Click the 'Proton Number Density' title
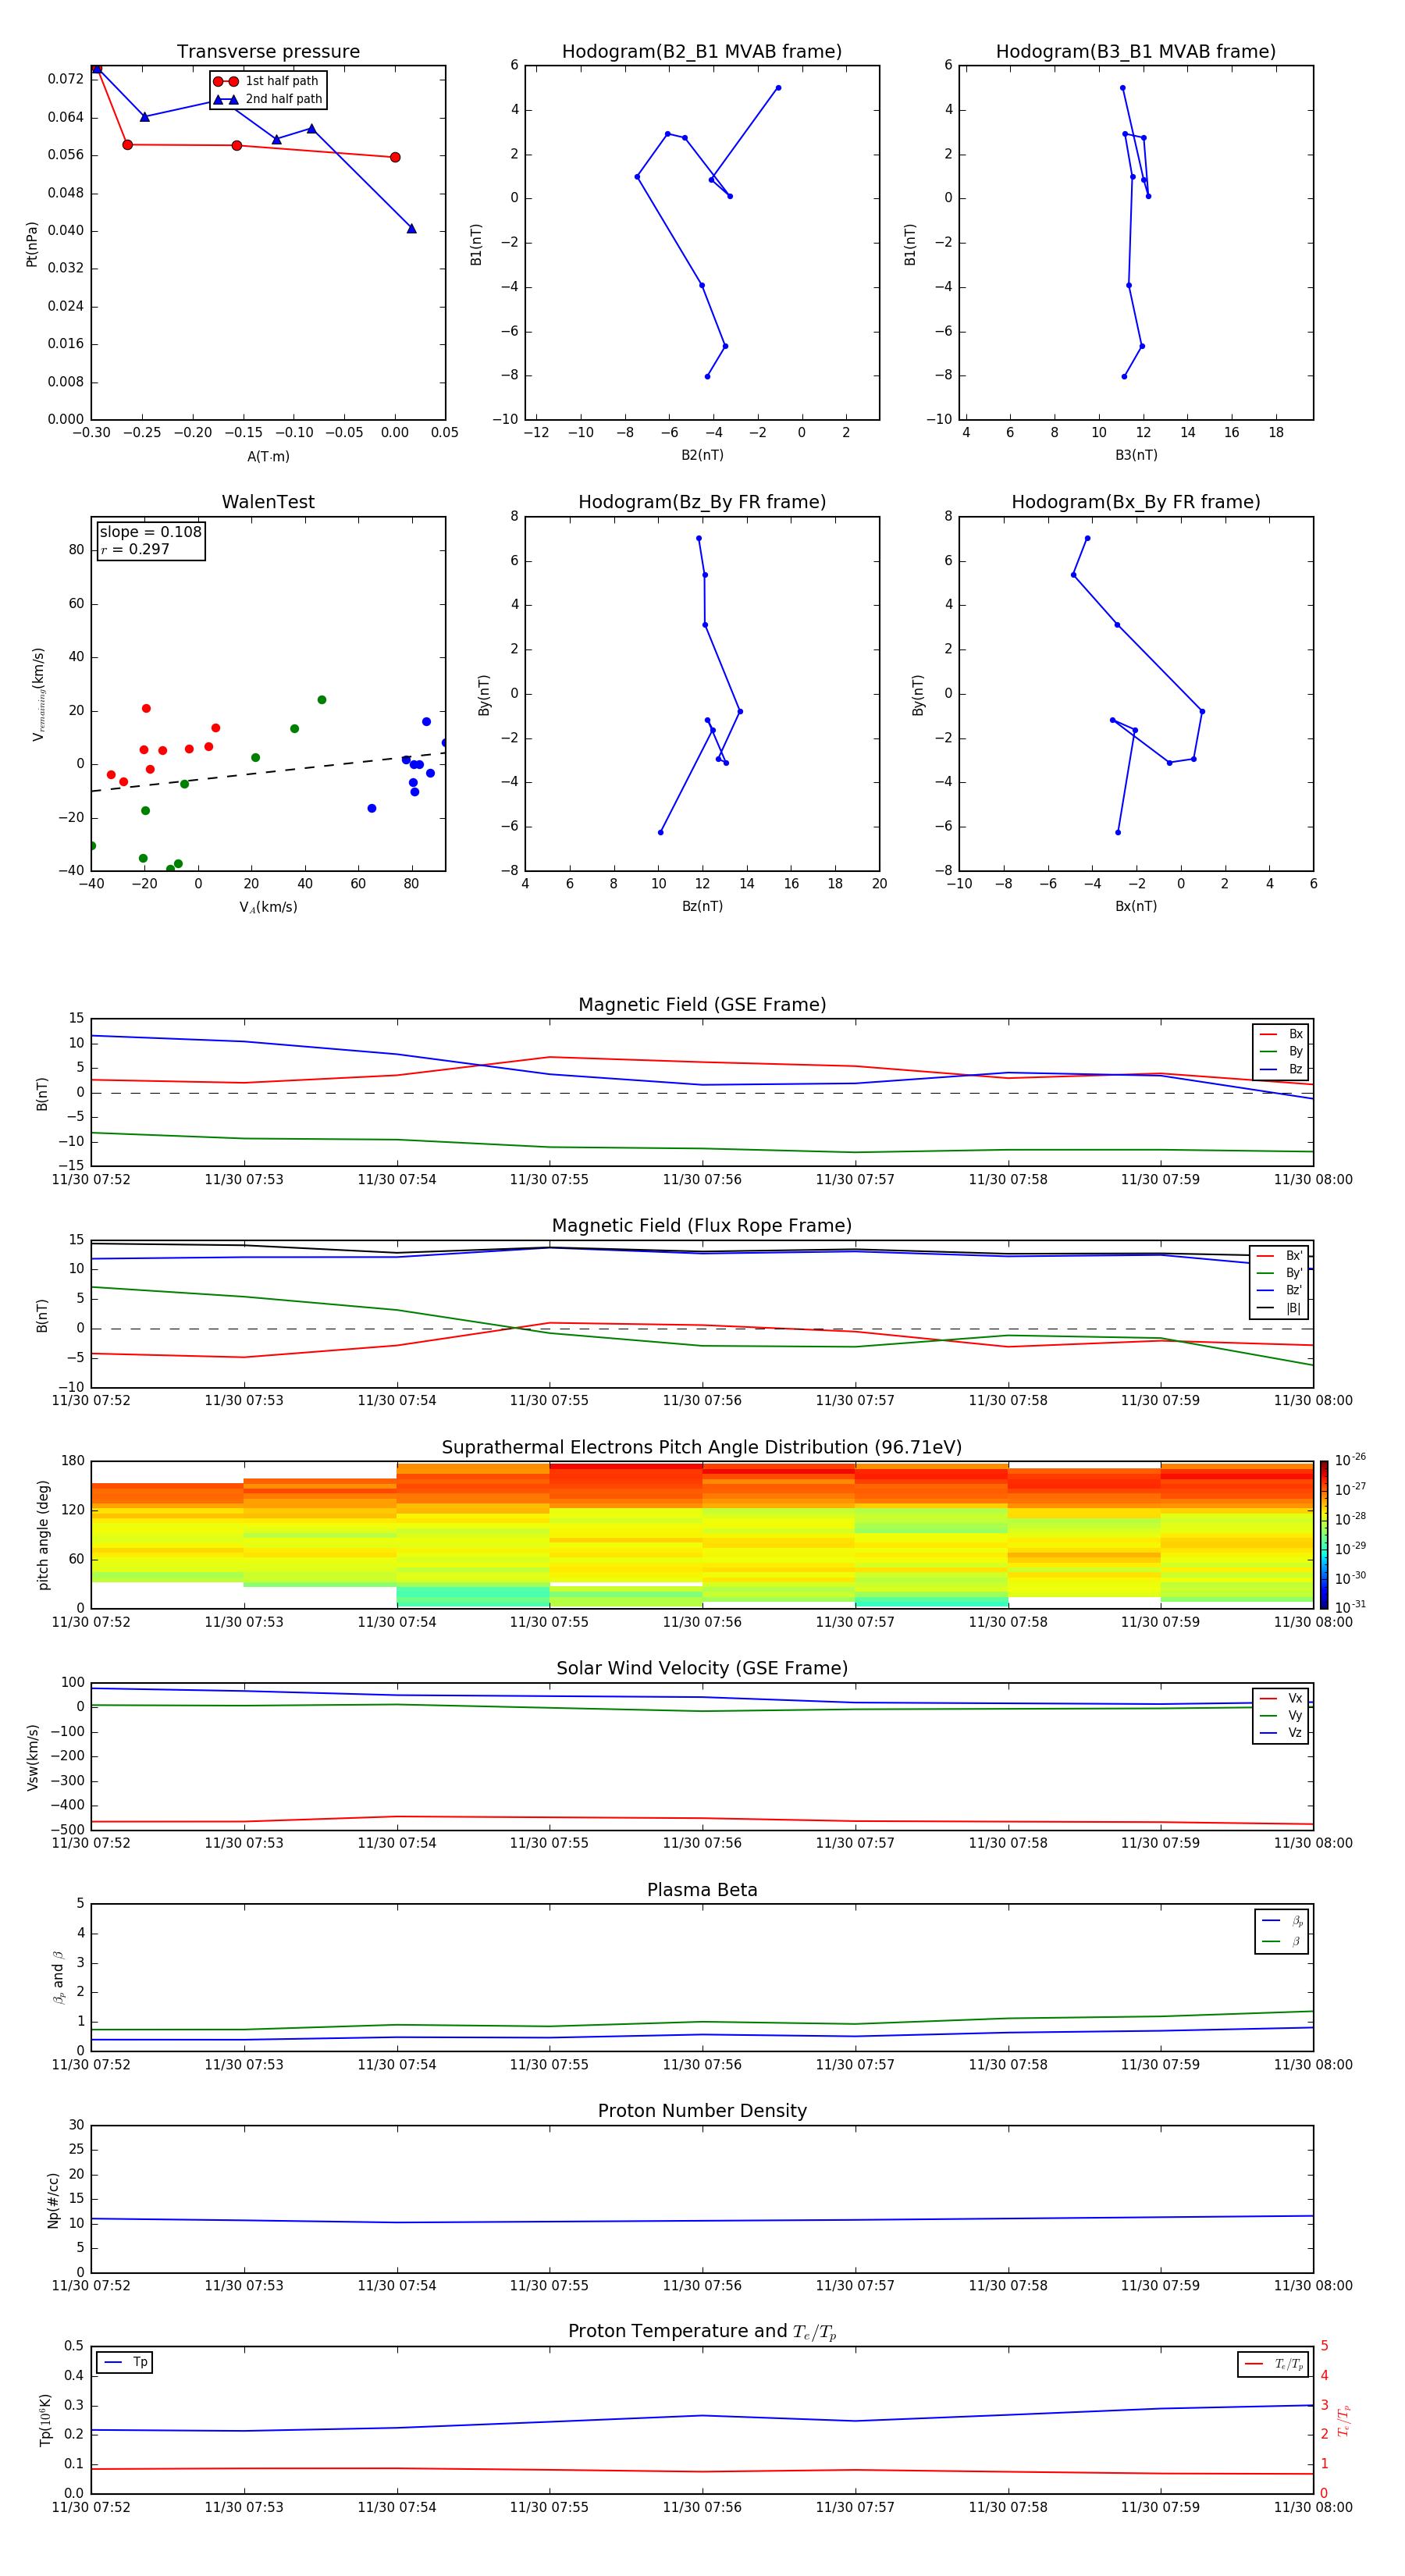 [702, 2111]
